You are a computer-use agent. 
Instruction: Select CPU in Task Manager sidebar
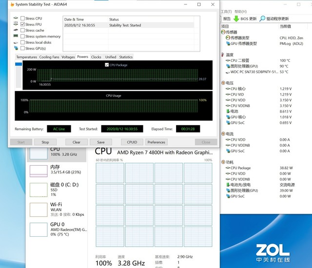[x=57, y=153]
